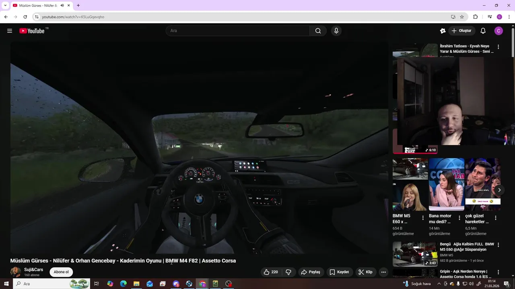515x289 pixels.
Task: Reload the current page
Action: (x=25, y=17)
